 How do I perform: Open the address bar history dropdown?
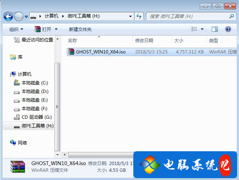click(130, 16)
